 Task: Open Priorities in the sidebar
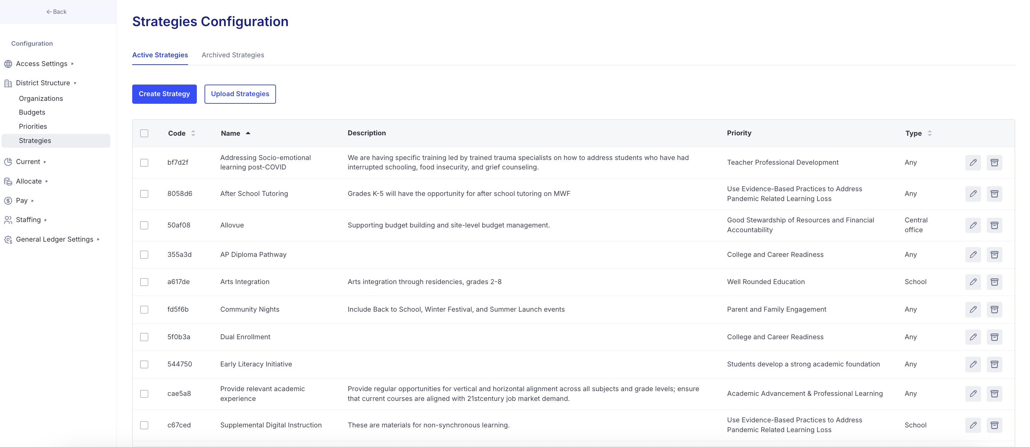tap(33, 127)
